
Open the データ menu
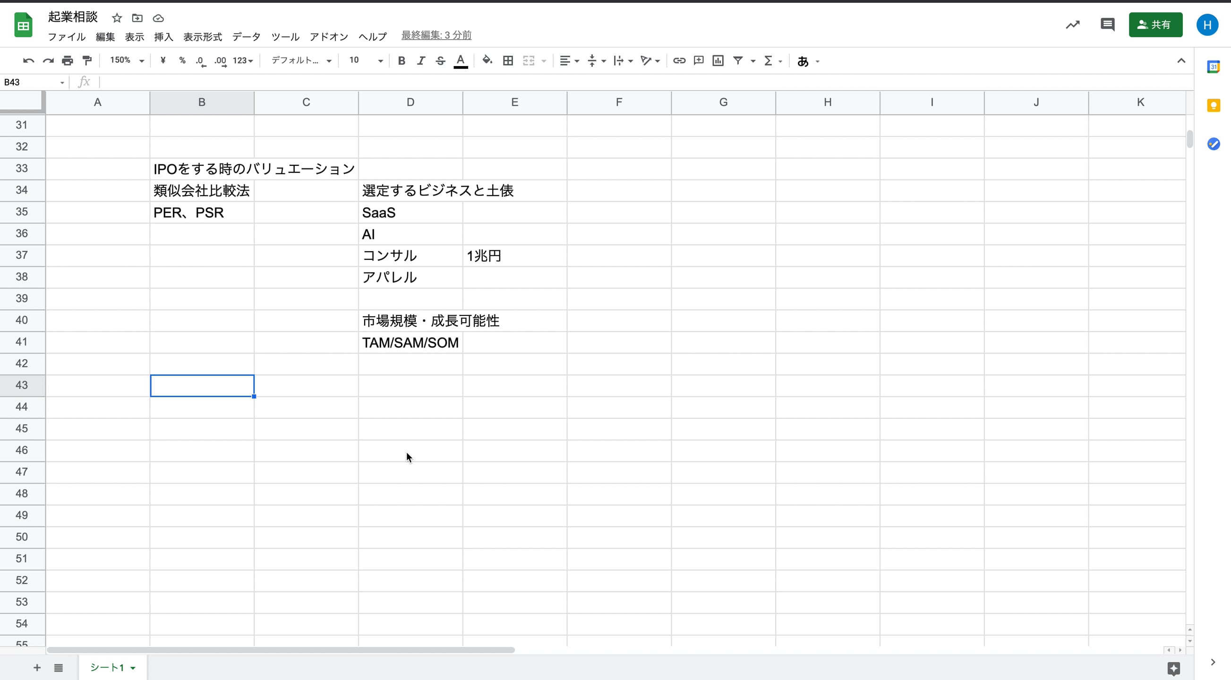(x=246, y=37)
